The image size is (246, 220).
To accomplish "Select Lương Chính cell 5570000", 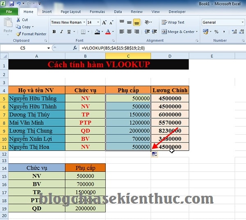I will [170, 123].
